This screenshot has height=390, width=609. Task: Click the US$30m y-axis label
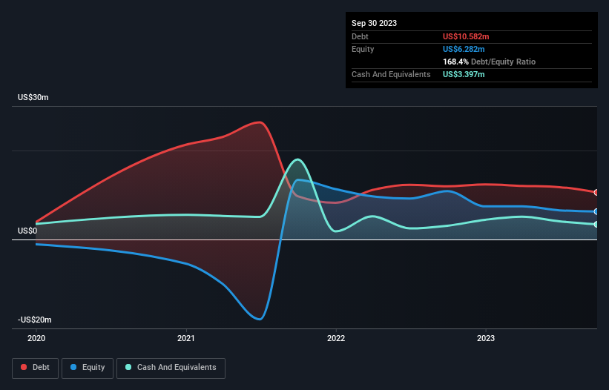[33, 97]
